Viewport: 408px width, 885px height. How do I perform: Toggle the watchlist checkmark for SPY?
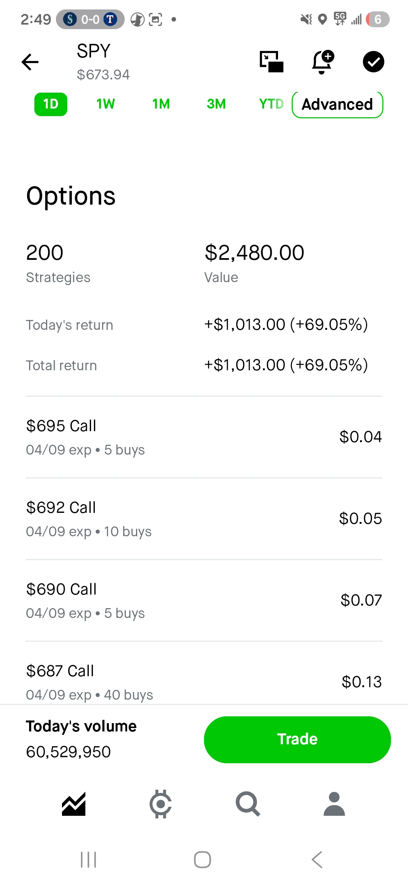point(373,62)
